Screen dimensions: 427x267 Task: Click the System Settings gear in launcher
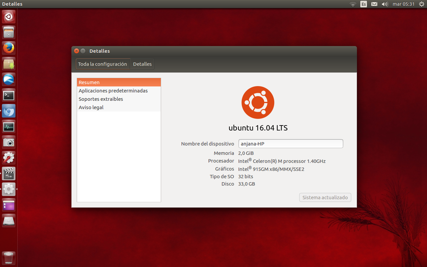coord(9,189)
